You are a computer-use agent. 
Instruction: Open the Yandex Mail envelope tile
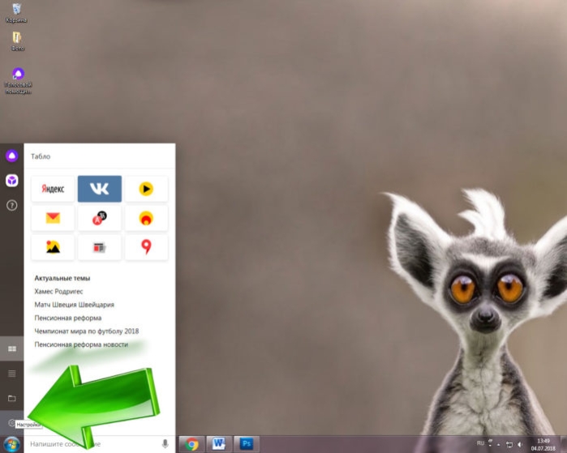(53, 218)
